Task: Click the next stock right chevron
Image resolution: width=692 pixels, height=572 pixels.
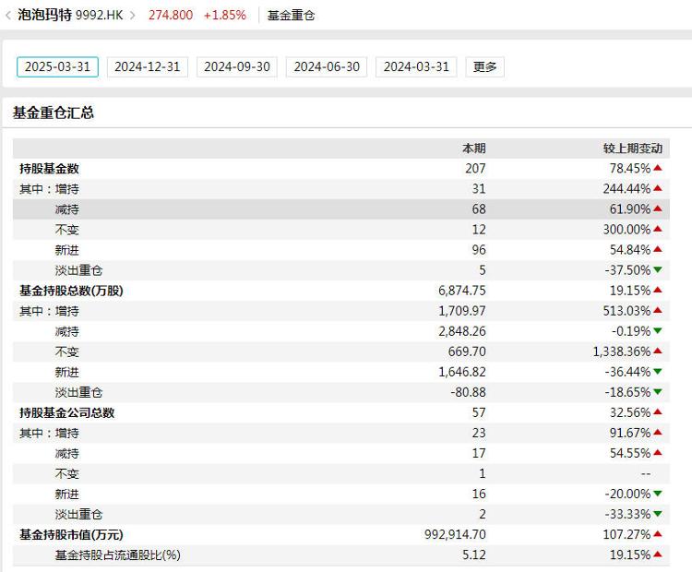Action: pos(132,16)
